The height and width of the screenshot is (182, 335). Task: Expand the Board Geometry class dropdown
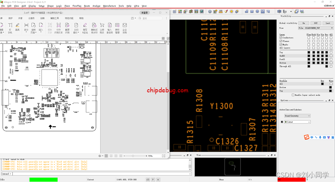click(297, 116)
